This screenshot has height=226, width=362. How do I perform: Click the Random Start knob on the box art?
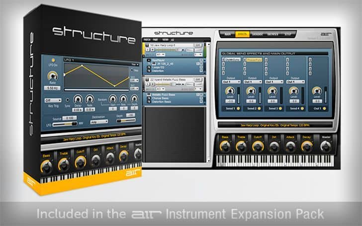(113, 99)
